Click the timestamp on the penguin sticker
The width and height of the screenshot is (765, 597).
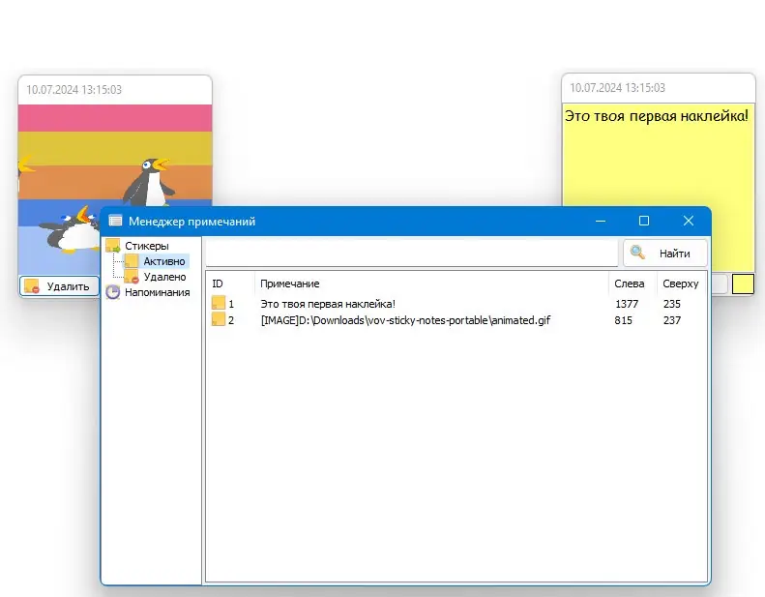coord(74,90)
